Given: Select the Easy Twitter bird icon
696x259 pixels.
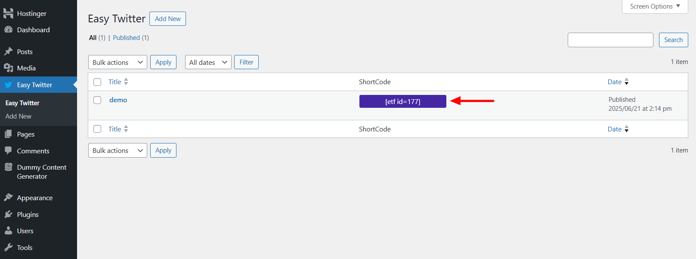Looking at the screenshot, I should (x=9, y=85).
